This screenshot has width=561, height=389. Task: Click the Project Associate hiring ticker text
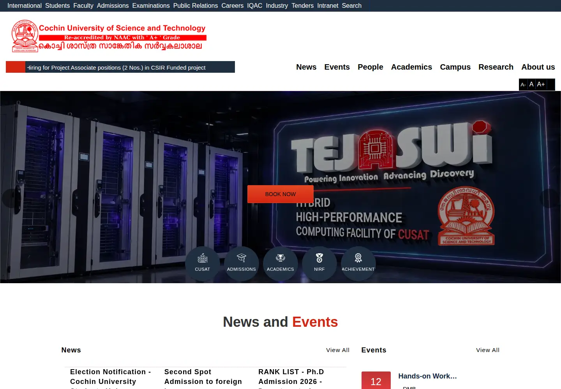[x=116, y=67]
